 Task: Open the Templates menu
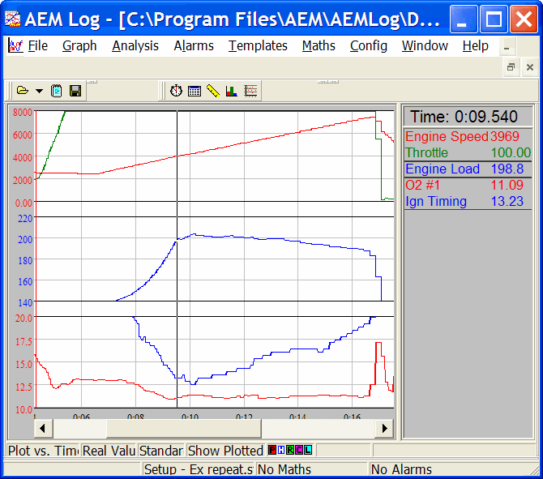point(258,45)
